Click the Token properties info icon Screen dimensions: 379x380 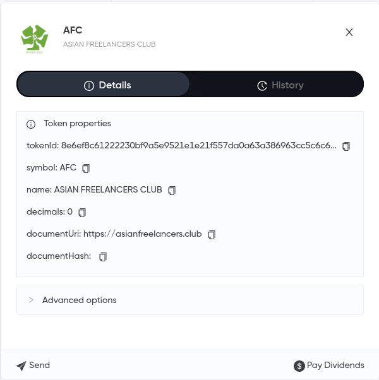coord(31,124)
